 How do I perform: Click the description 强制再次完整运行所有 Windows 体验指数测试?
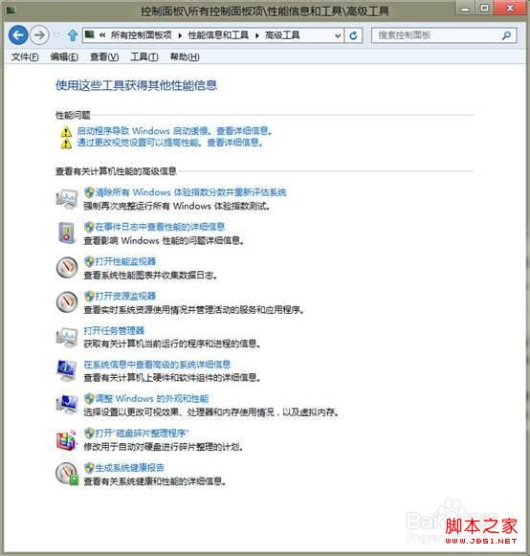coord(177,206)
